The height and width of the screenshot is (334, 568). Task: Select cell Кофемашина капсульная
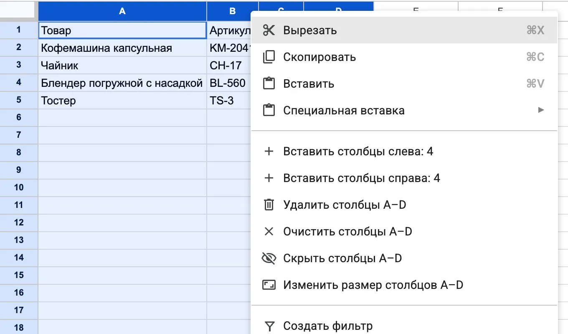[x=122, y=48]
